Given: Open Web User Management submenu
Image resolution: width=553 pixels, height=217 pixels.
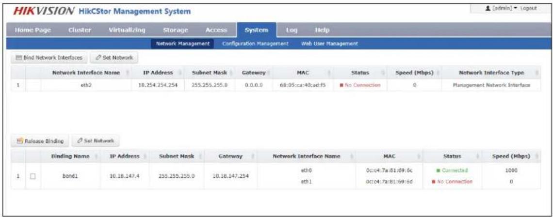Looking at the screenshot, I should click(x=329, y=44).
